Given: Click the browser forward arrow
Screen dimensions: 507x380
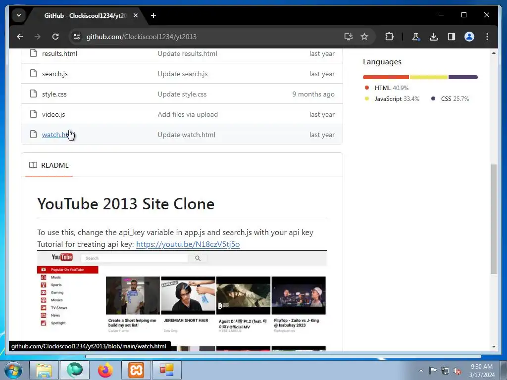Looking at the screenshot, I should click(38, 37).
